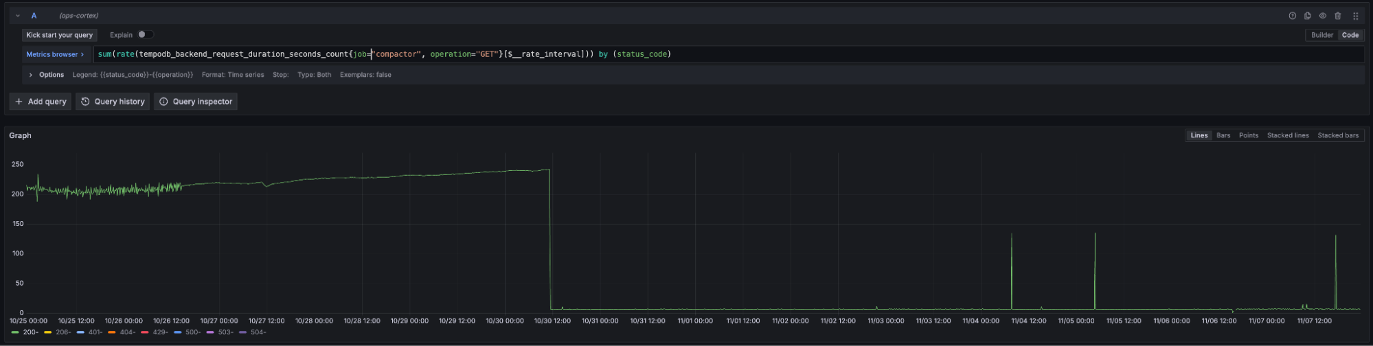Delete query A with the trash icon
This screenshot has height=346, width=1373.
tap(1338, 16)
